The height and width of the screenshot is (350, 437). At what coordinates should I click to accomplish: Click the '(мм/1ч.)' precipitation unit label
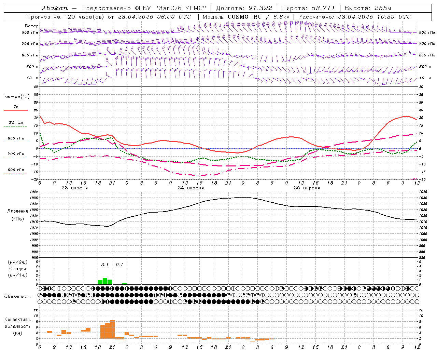pos(18,275)
